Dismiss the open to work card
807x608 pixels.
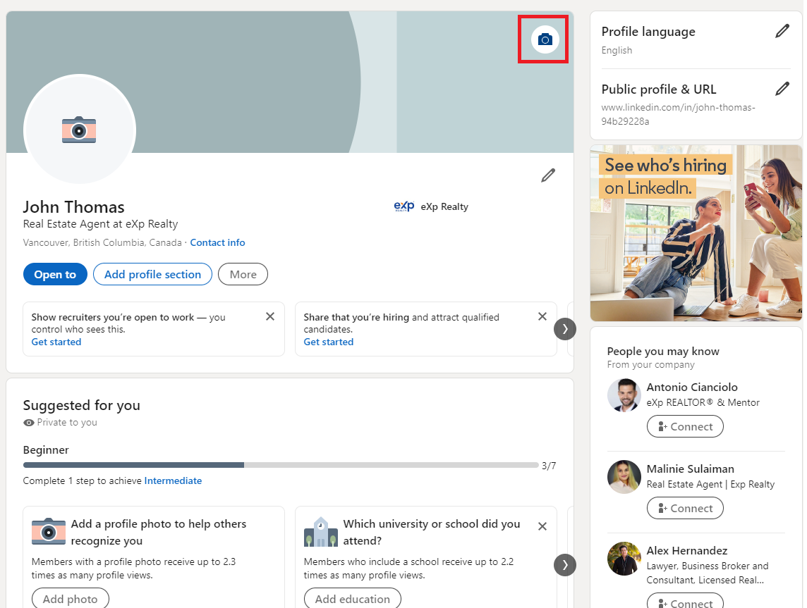(x=270, y=317)
